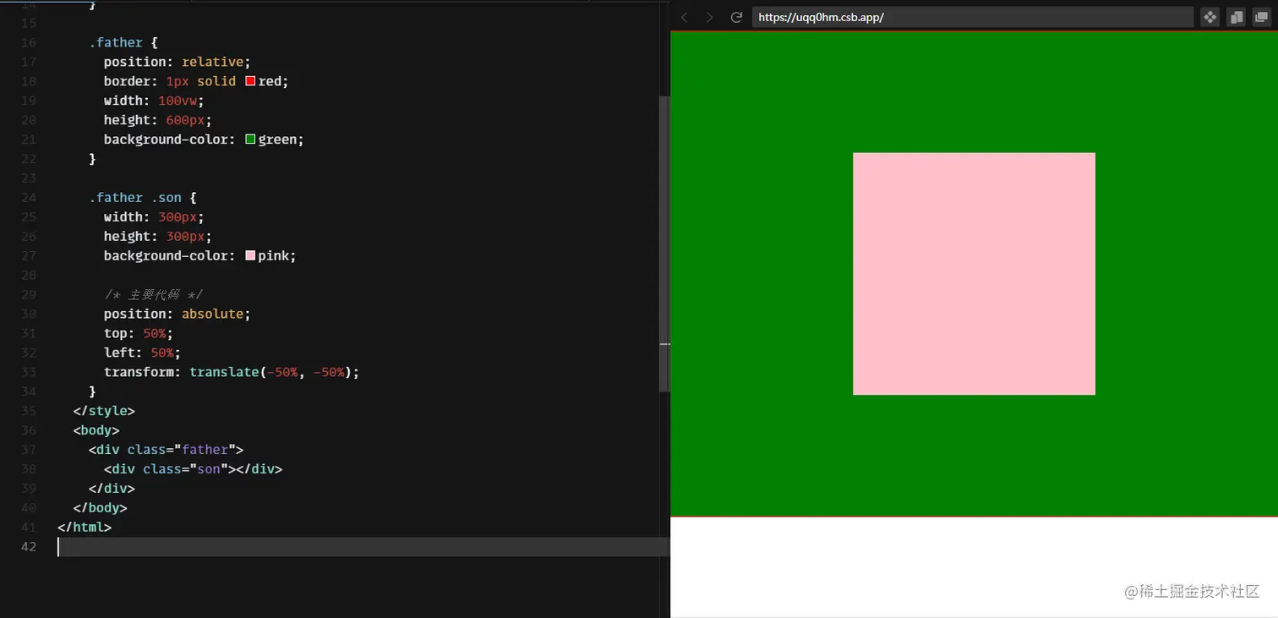The width and height of the screenshot is (1278, 618).
Task: Click the 'position: absolute;' code line
Action: tap(177, 314)
